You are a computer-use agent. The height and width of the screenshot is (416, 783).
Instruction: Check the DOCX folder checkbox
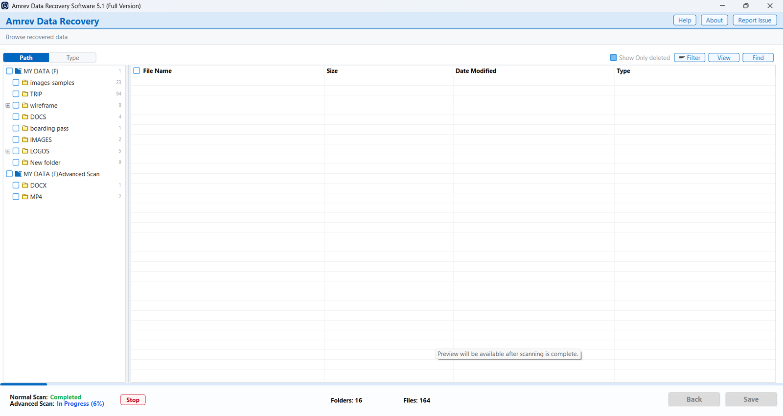16,185
